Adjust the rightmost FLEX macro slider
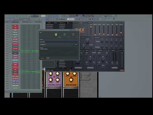This screenshot has width=153, height=115. coord(121,33)
